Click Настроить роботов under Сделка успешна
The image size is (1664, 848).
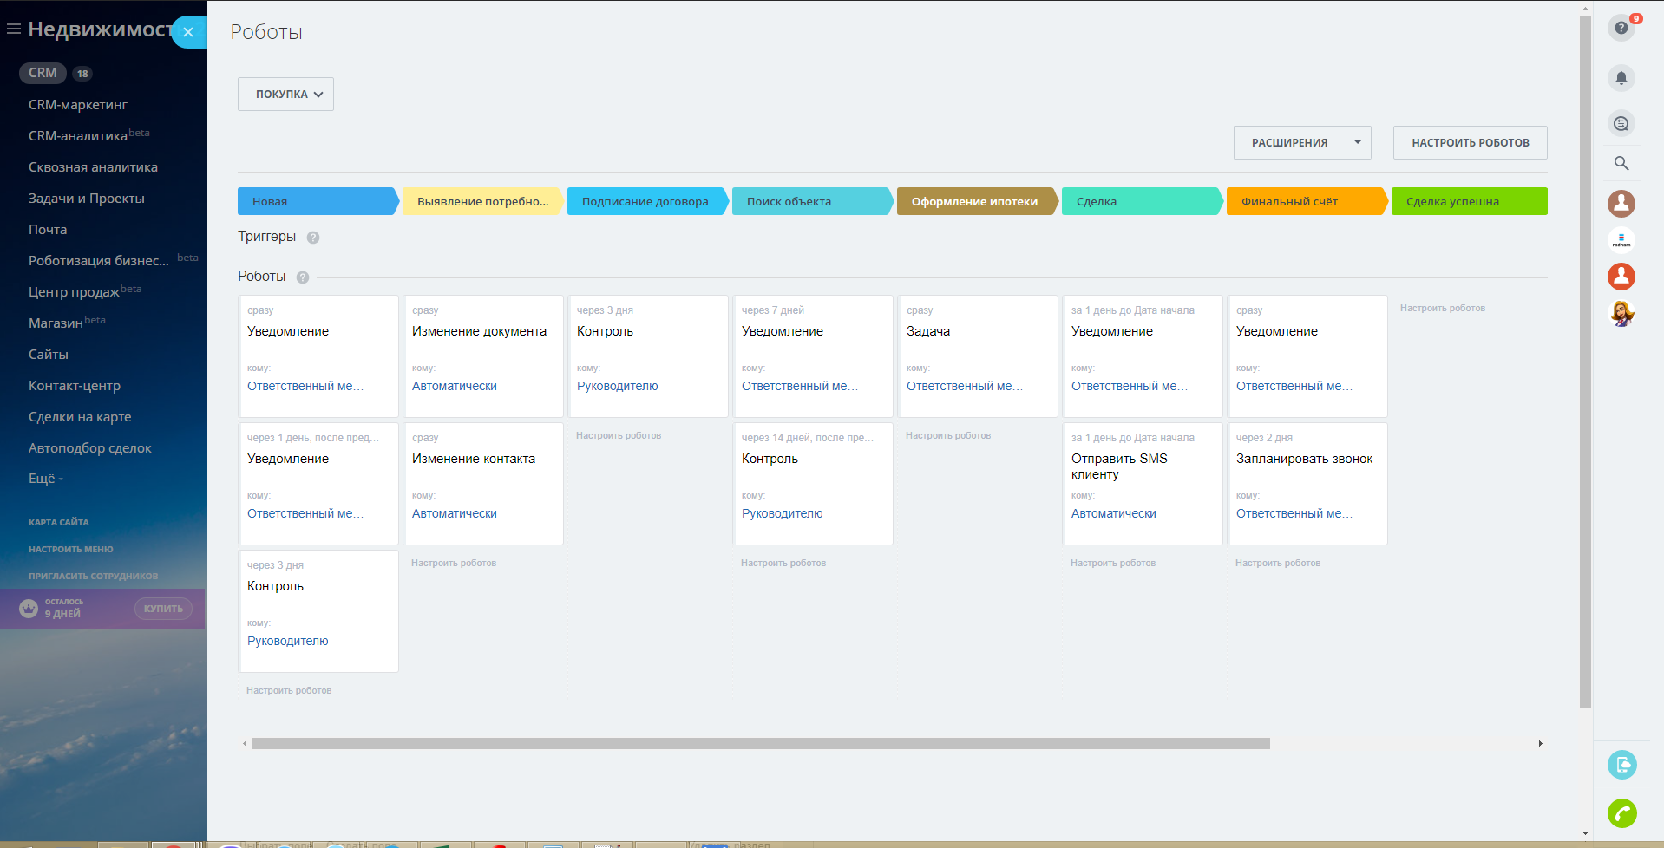click(x=1442, y=309)
